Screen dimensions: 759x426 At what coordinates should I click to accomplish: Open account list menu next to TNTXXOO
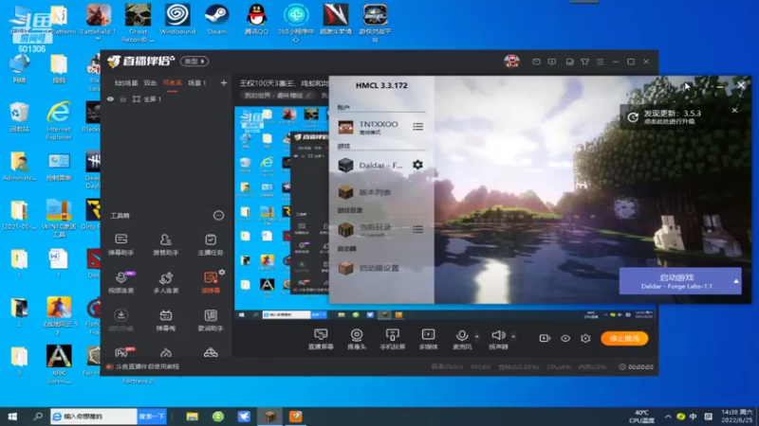pyautogui.click(x=417, y=127)
